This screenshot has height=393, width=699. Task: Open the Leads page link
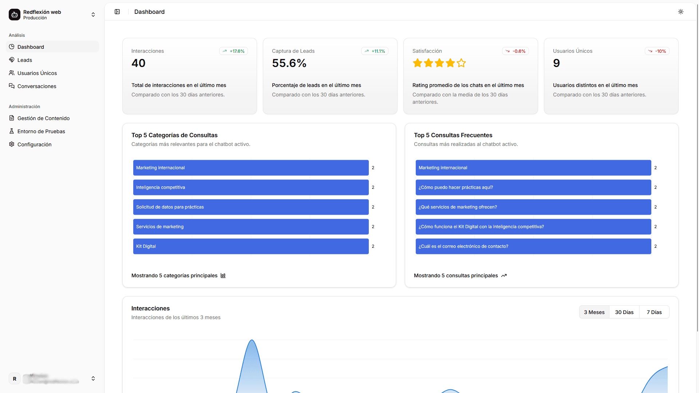coord(25,60)
